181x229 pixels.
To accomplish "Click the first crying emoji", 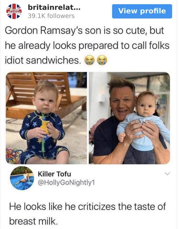I will click(x=89, y=60).
